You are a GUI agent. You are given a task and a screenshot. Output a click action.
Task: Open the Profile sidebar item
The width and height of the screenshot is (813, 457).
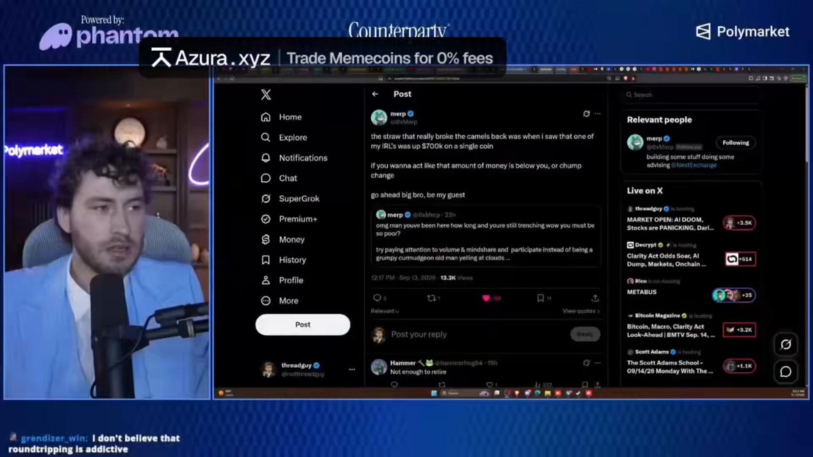click(282, 280)
